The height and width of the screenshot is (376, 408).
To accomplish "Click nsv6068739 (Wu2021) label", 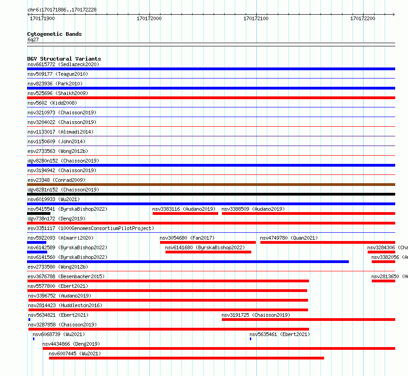I will (x=59, y=334).
